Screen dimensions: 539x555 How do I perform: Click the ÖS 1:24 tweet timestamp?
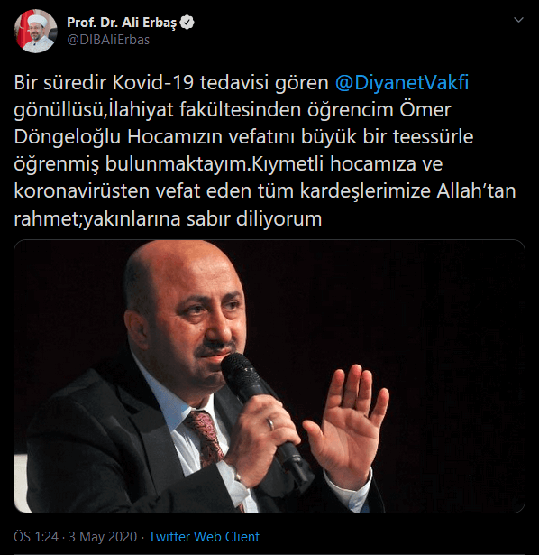point(36,537)
